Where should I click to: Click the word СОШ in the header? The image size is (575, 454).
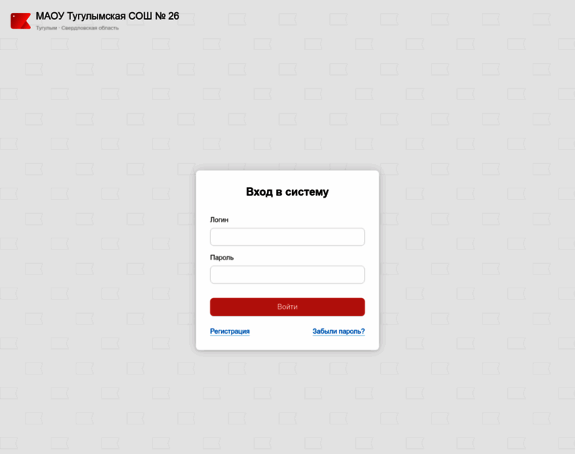coord(140,16)
